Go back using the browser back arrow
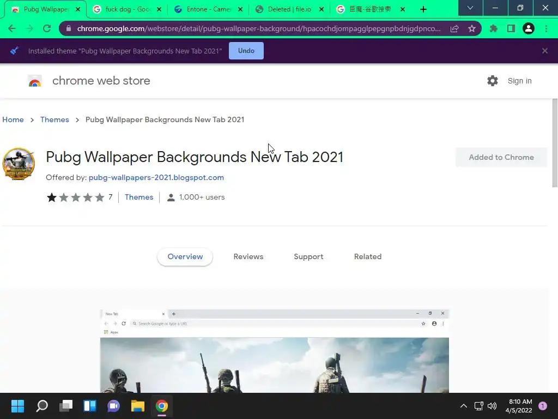Screen dimensions: 558x419 [x=12, y=28]
